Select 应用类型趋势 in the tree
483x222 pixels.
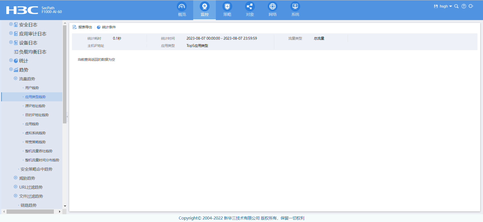35,97
